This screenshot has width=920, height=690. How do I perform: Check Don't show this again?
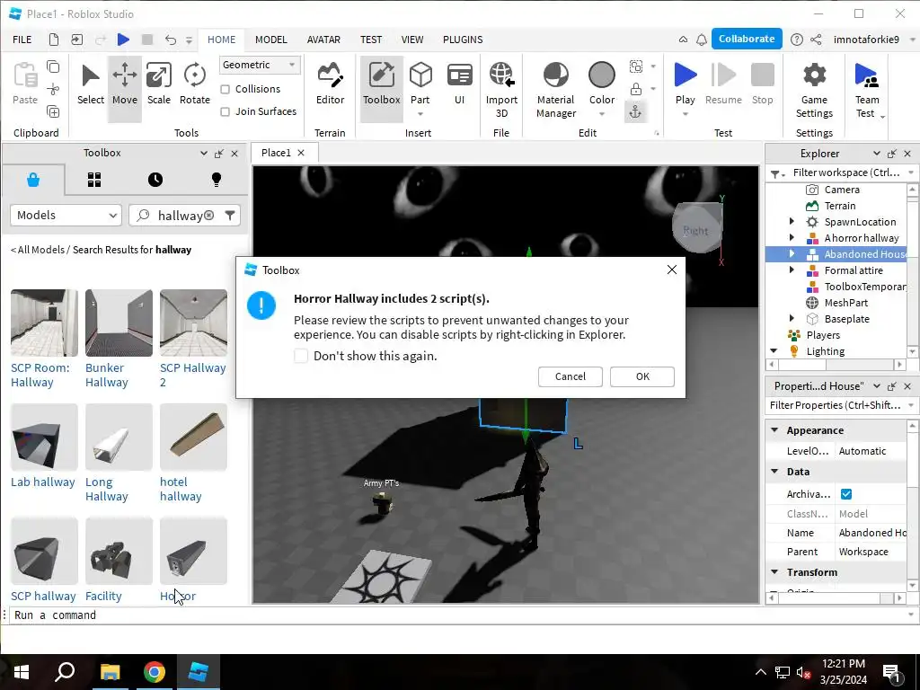(x=300, y=356)
